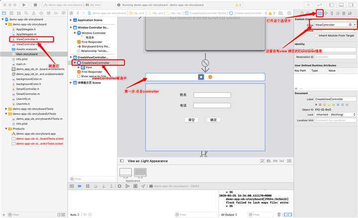The width and height of the screenshot is (358, 218).
Task: Select the red label color swatch
Action: (x=320, y=105)
